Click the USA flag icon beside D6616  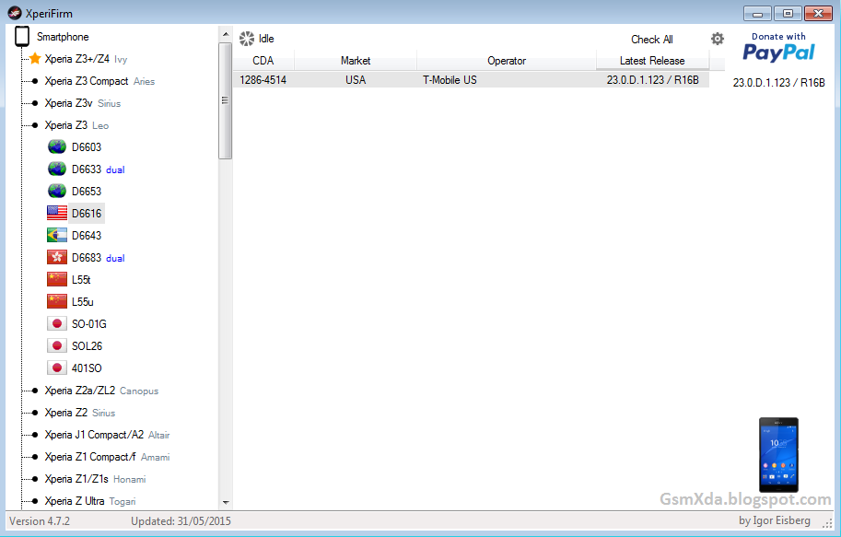[x=57, y=213]
